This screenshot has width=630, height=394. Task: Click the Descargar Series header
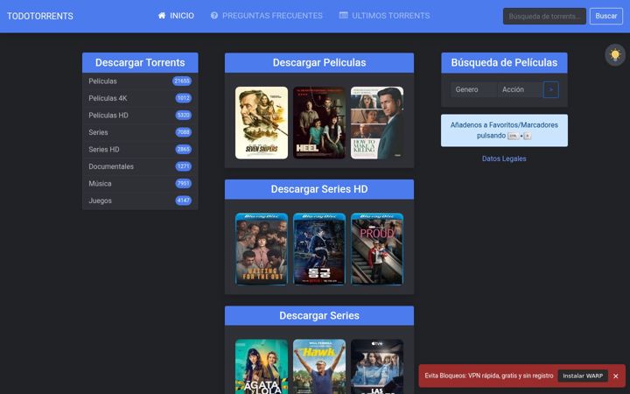coord(319,315)
